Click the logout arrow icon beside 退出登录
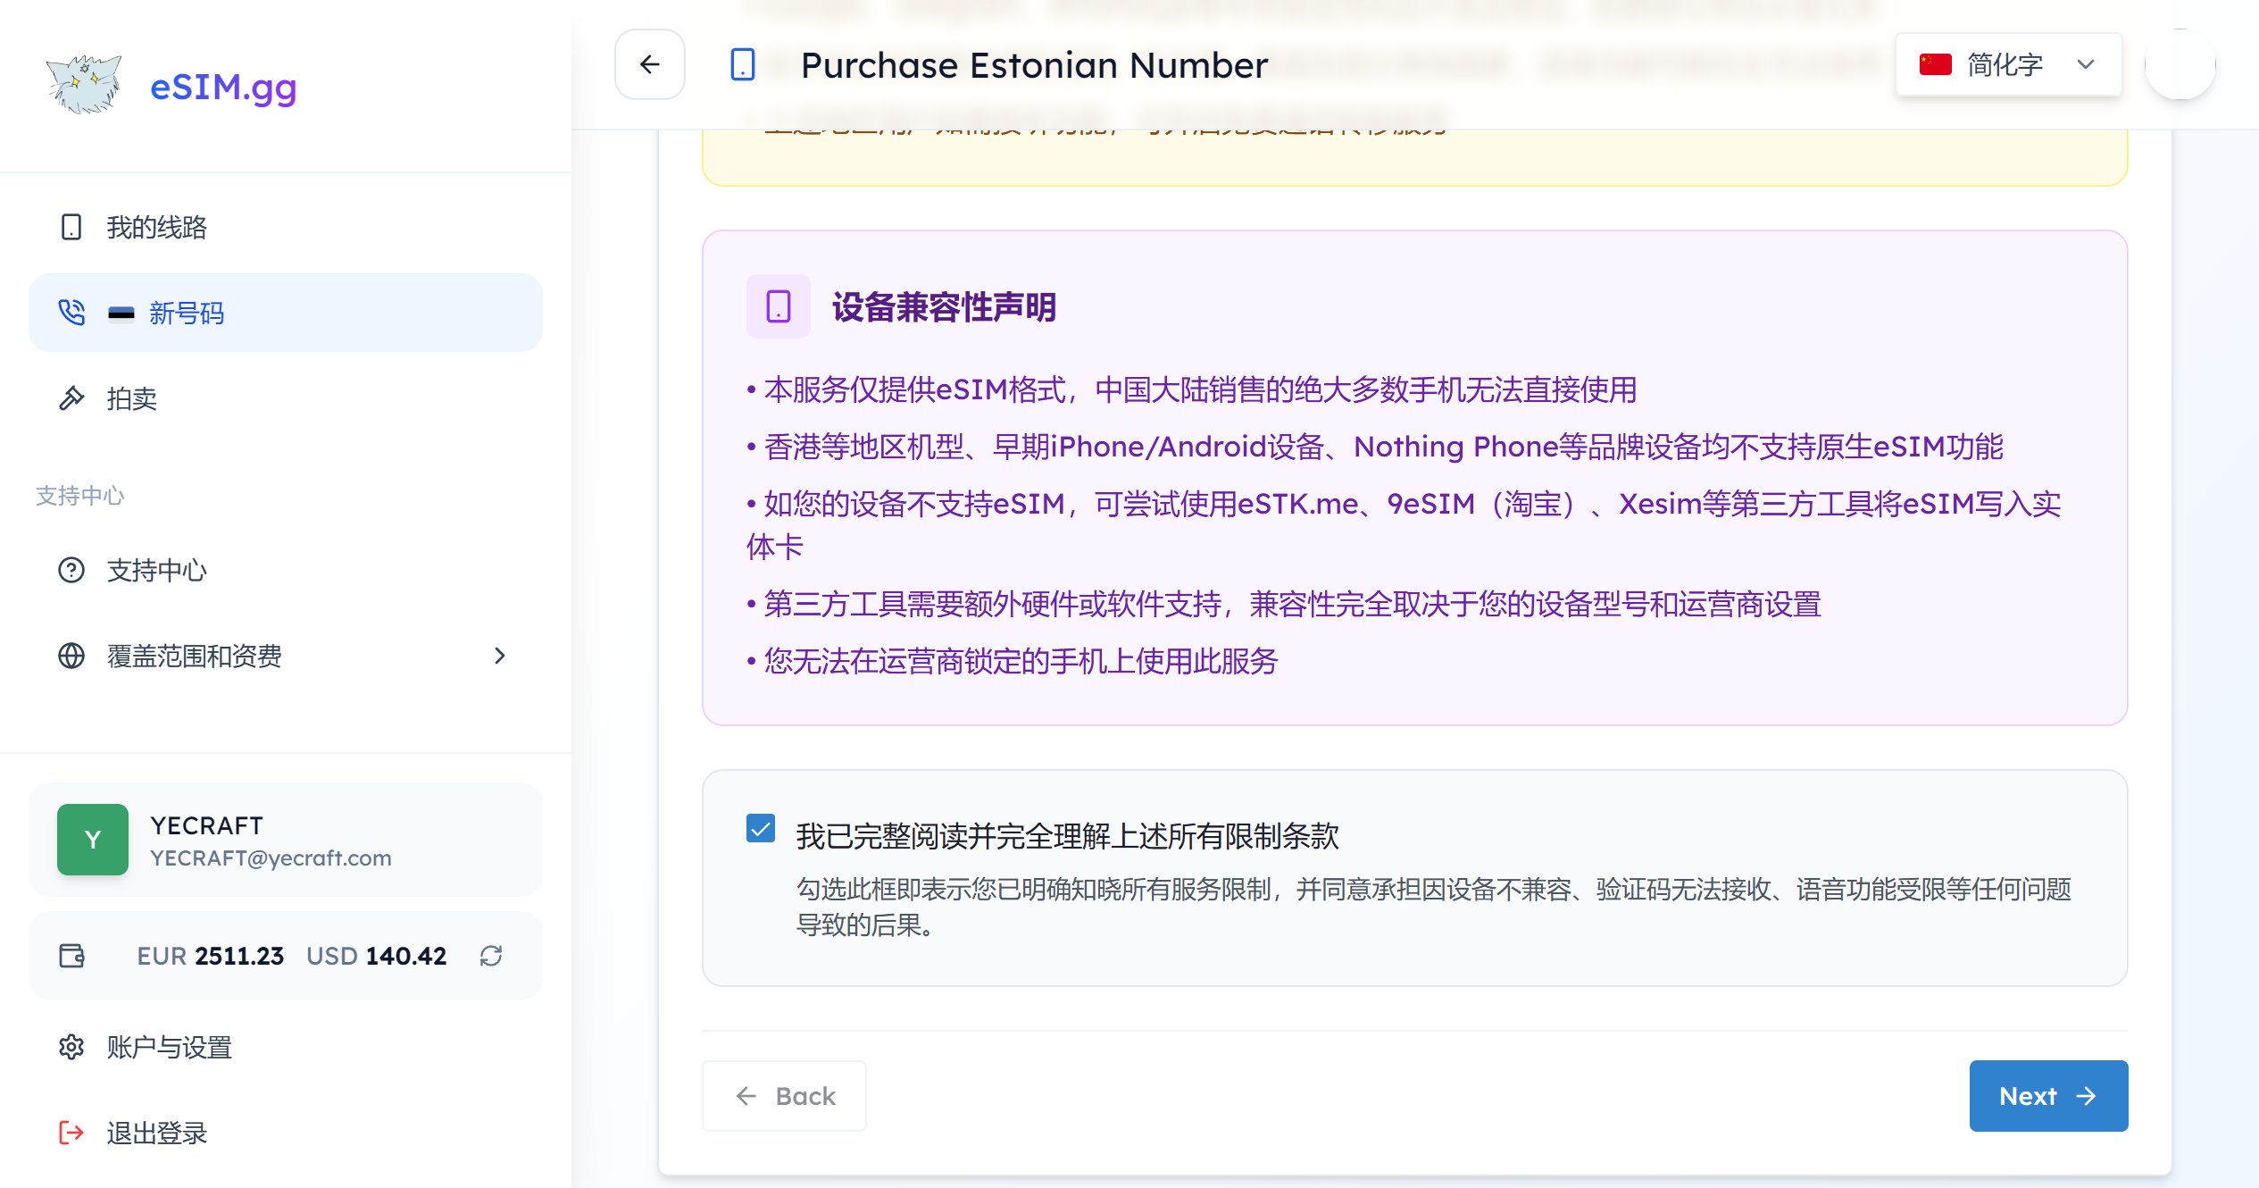 point(71,1133)
